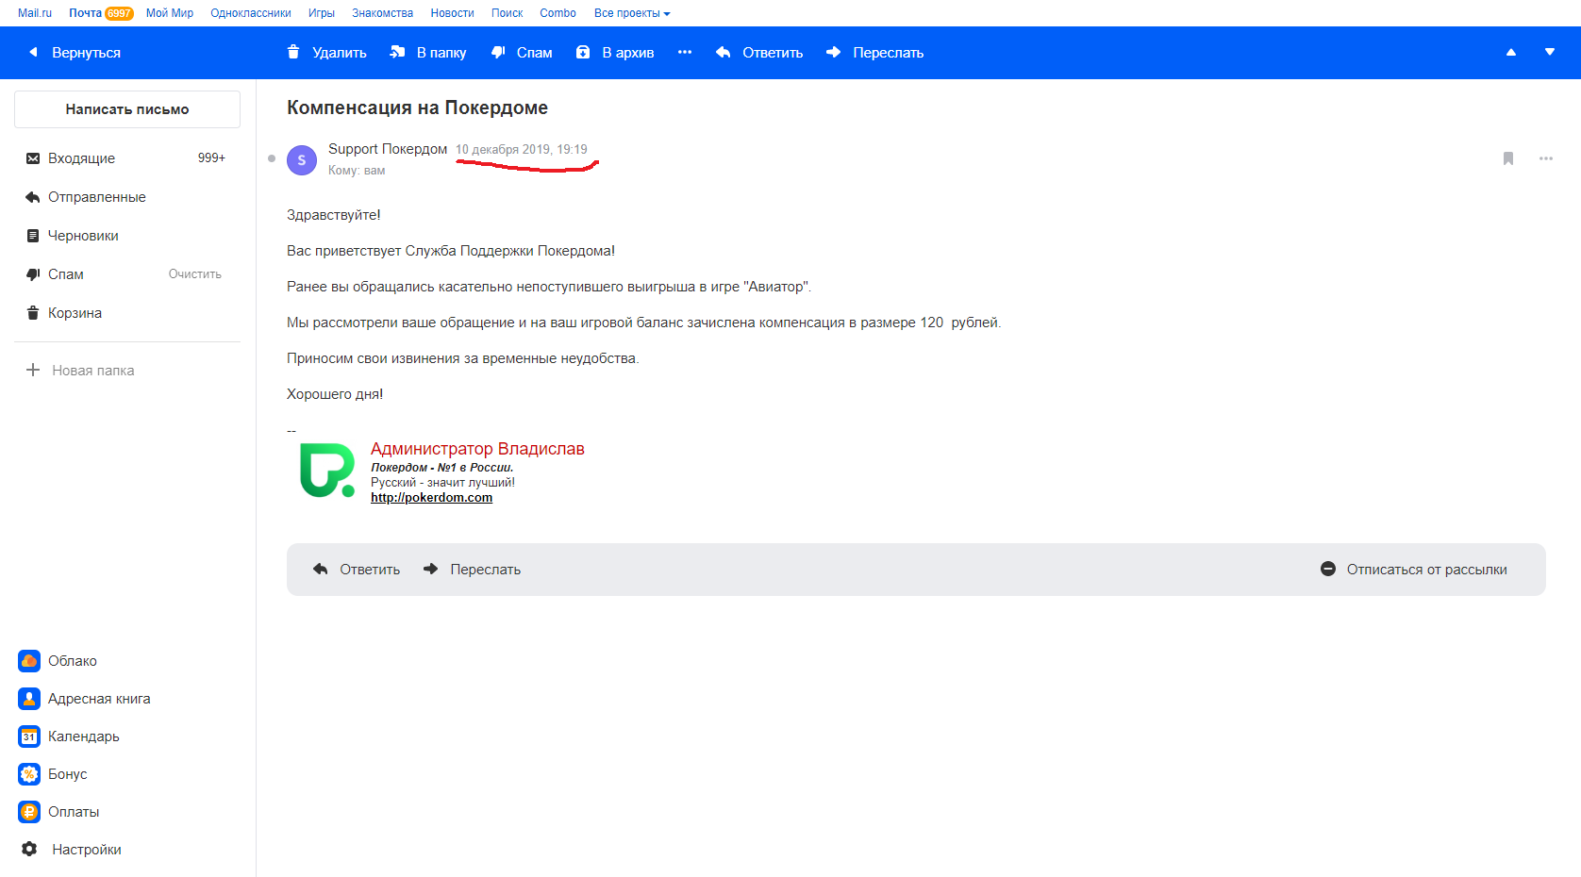Click Отписаться от рассылки
Image resolution: width=1581 pixels, height=877 pixels.
point(1414,570)
